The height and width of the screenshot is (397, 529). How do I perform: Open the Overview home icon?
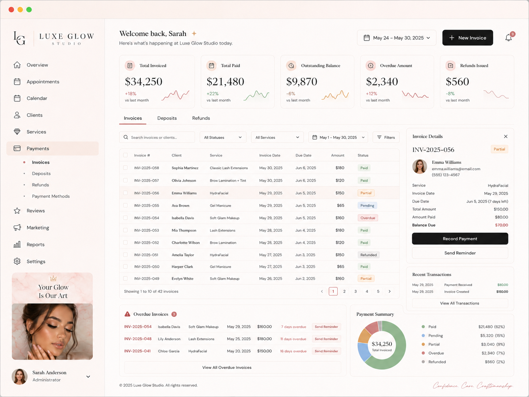click(17, 65)
